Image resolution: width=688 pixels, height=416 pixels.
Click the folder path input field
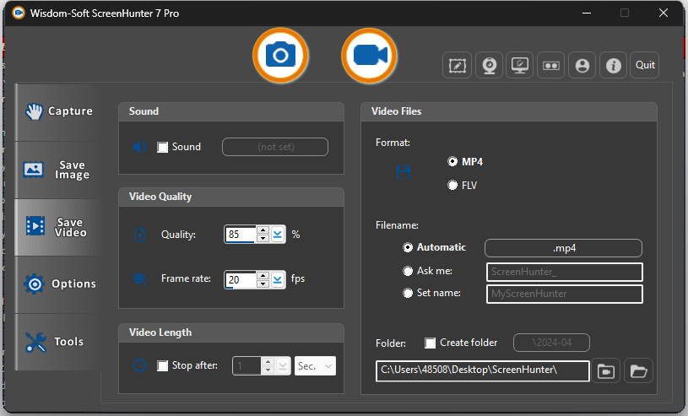coord(483,370)
